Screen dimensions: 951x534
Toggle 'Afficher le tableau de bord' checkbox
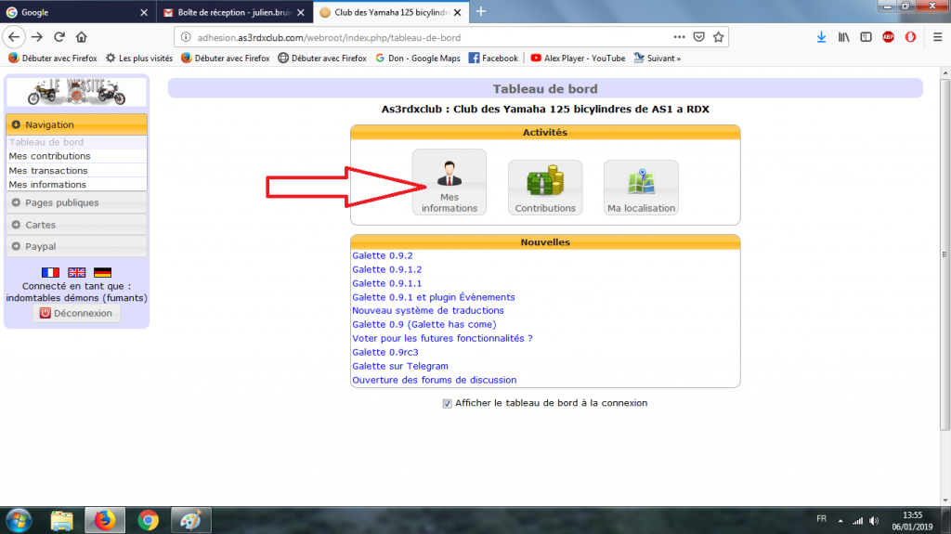448,404
